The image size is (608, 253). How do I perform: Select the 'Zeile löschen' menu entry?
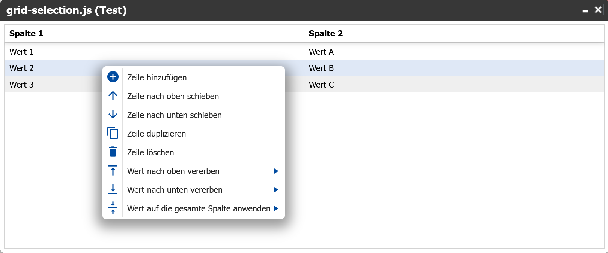150,153
